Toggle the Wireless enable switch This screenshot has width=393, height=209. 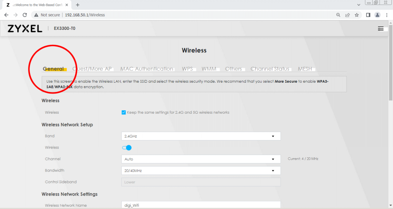point(127,148)
